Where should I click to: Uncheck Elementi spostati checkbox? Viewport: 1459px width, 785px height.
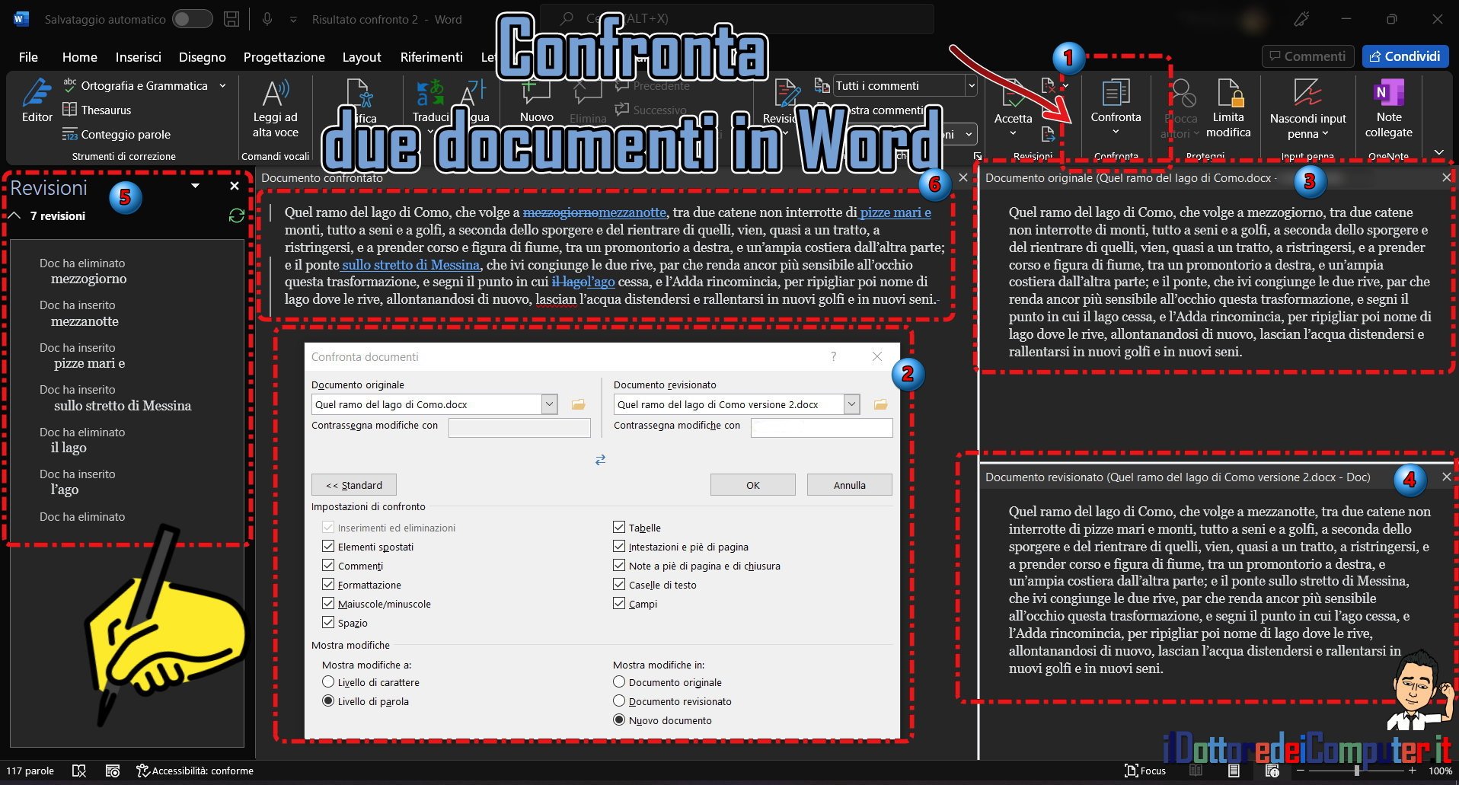pyautogui.click(x=328, y=546)
